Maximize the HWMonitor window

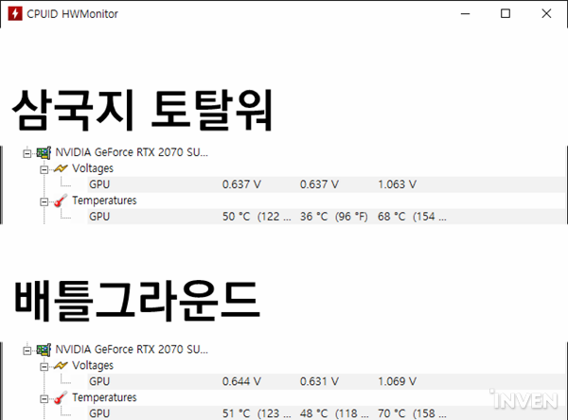(506, 14)
